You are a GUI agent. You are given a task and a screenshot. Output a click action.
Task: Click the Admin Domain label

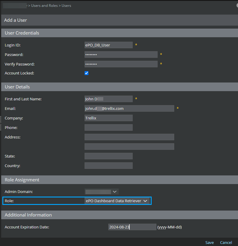pos(19,192)
